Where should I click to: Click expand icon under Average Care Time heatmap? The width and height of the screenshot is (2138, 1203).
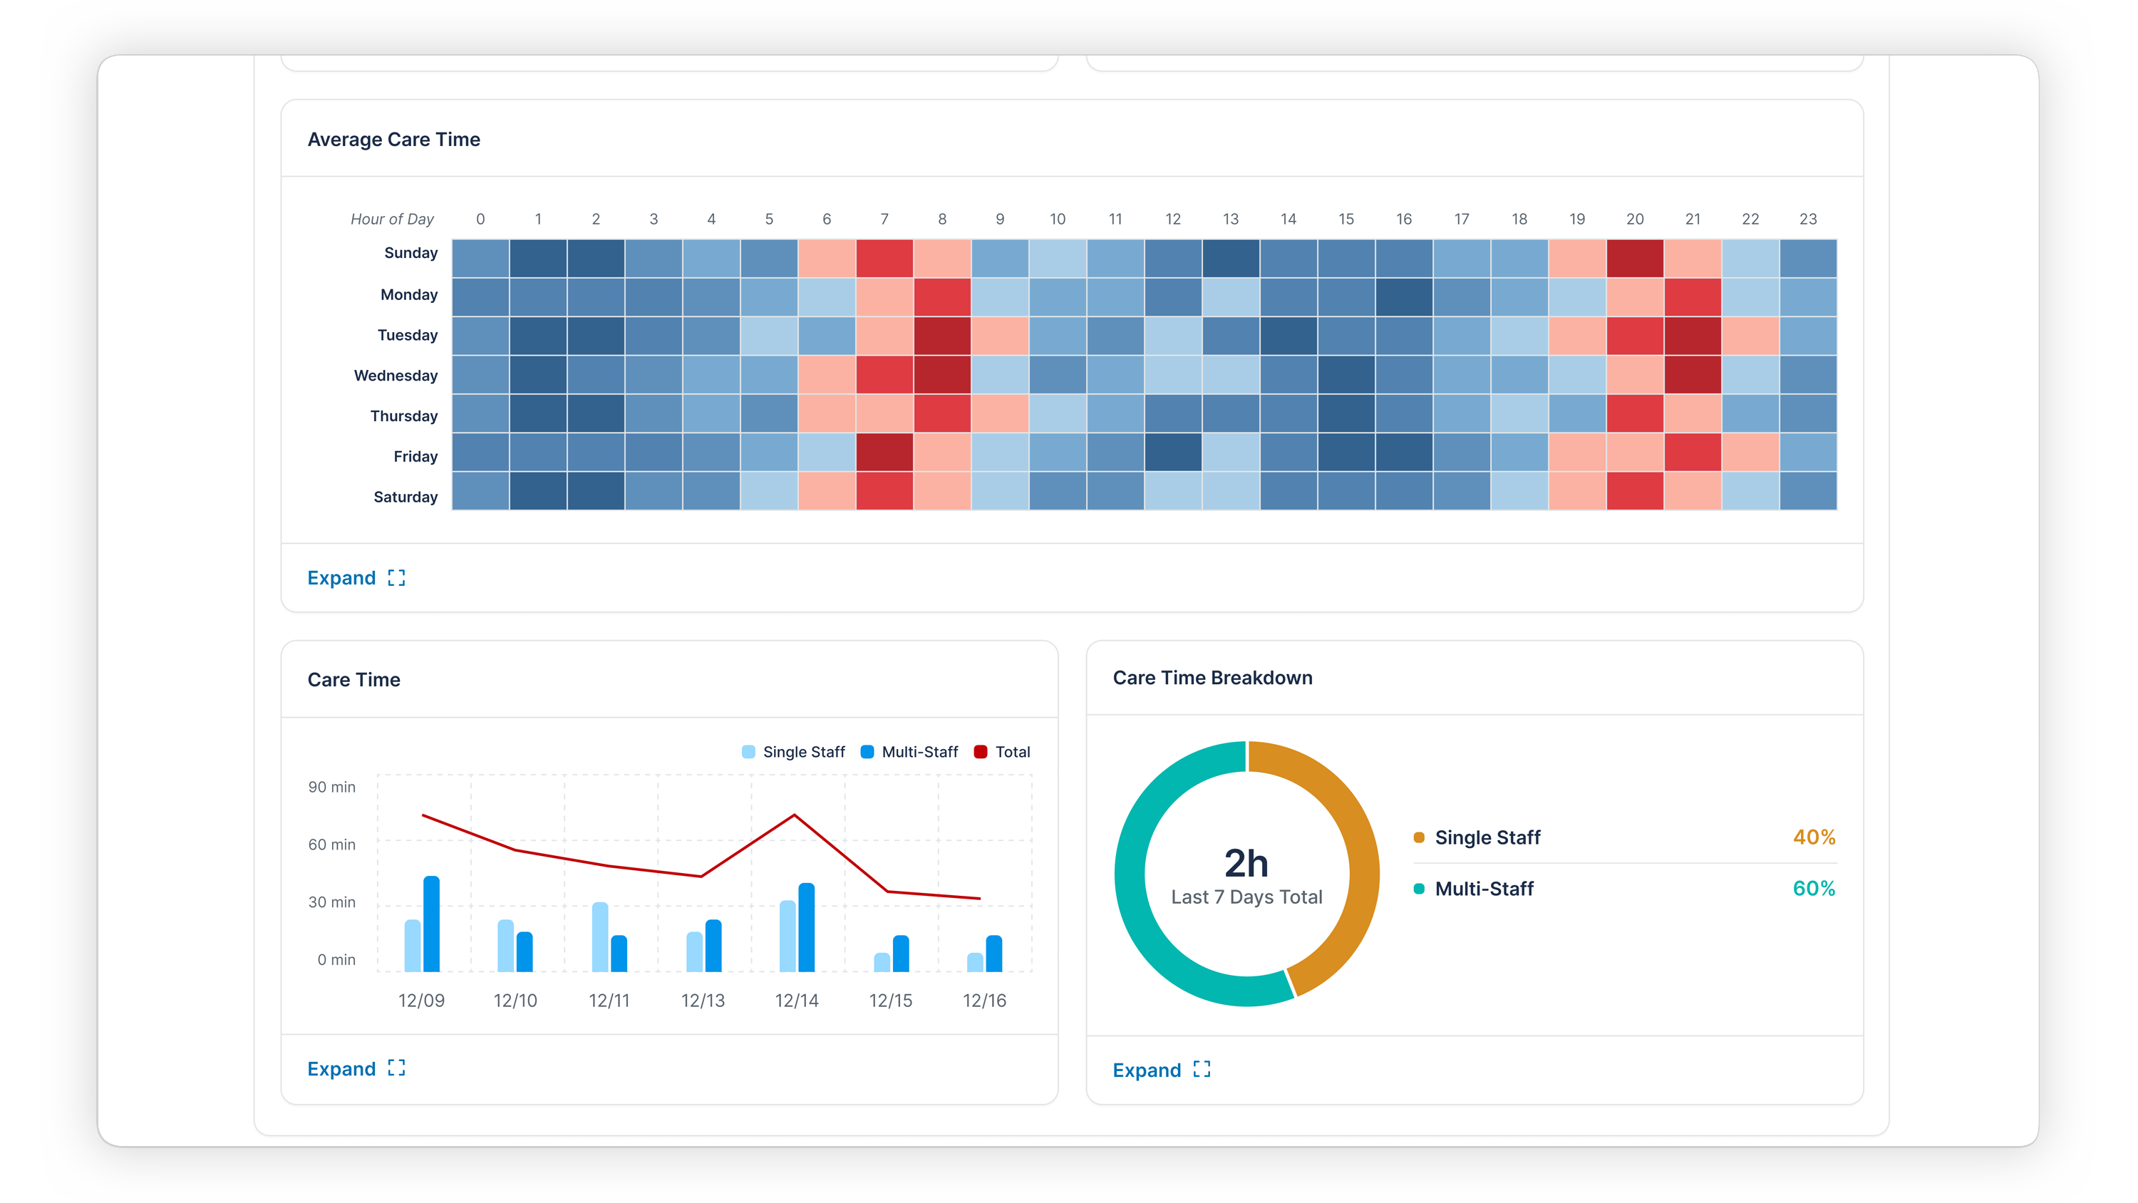pos(396,578)
